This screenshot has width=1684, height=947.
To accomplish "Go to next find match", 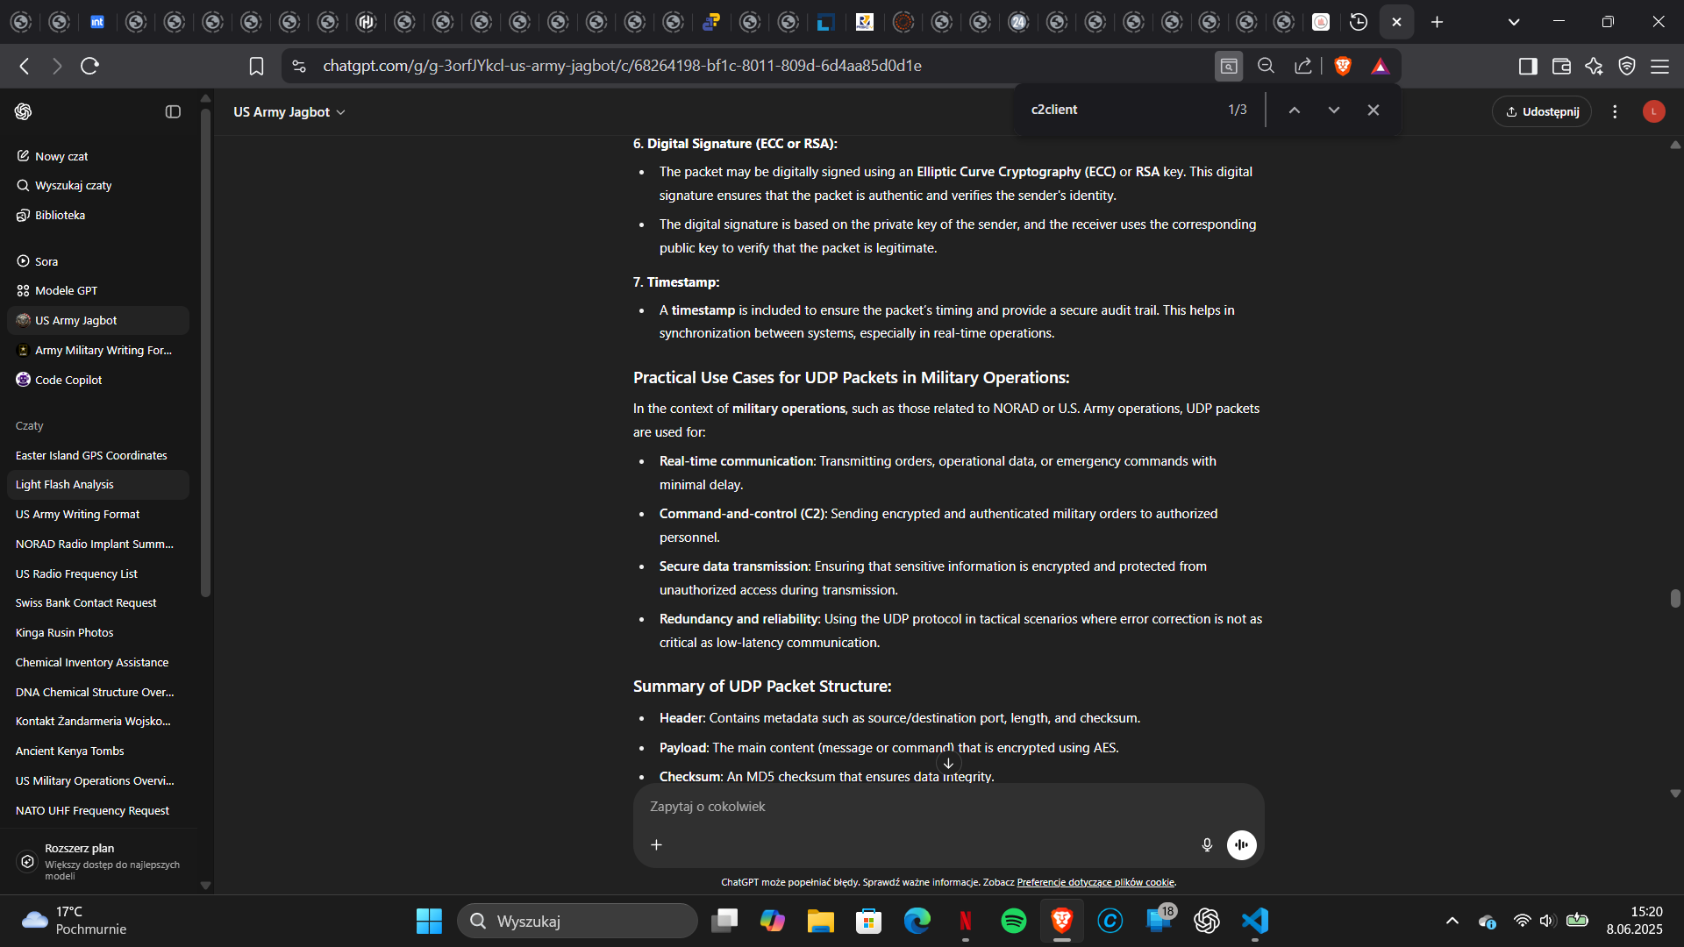I will [1334, 110].
